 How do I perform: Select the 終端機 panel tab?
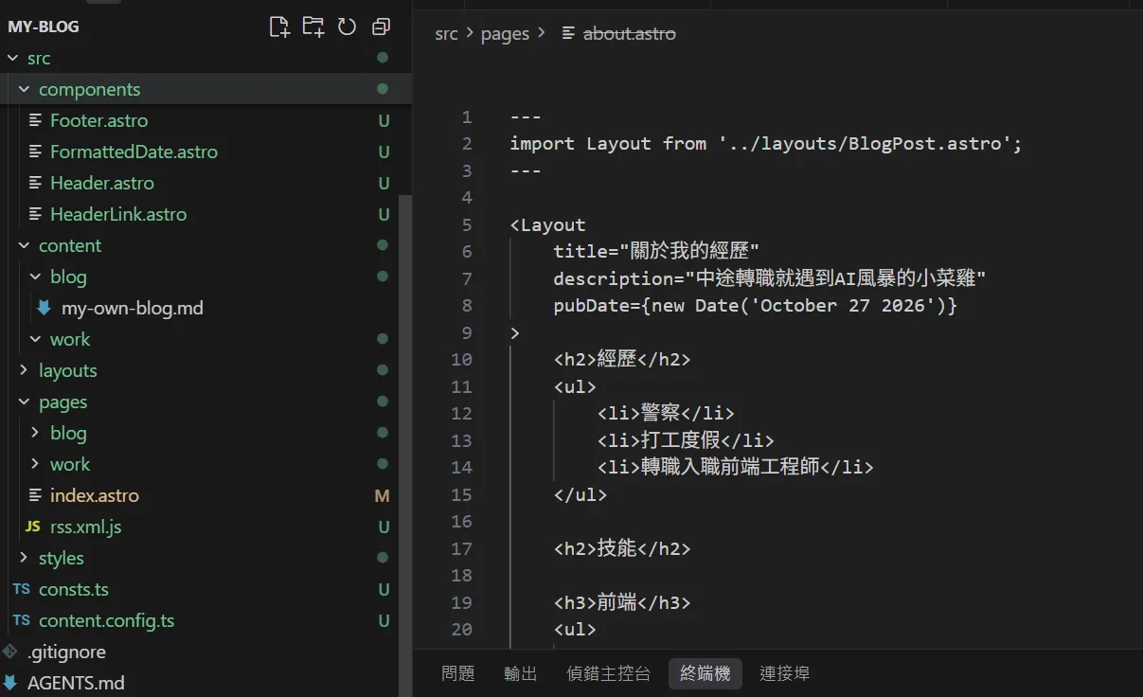pyautogui.click(x=705, y=673)
